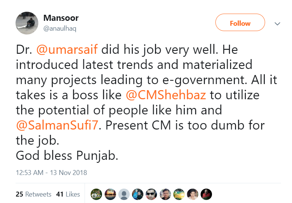View the 25 Retweets list
Image resolution: width=292 pixels, height=203 pixels.
tap(33, 194)
